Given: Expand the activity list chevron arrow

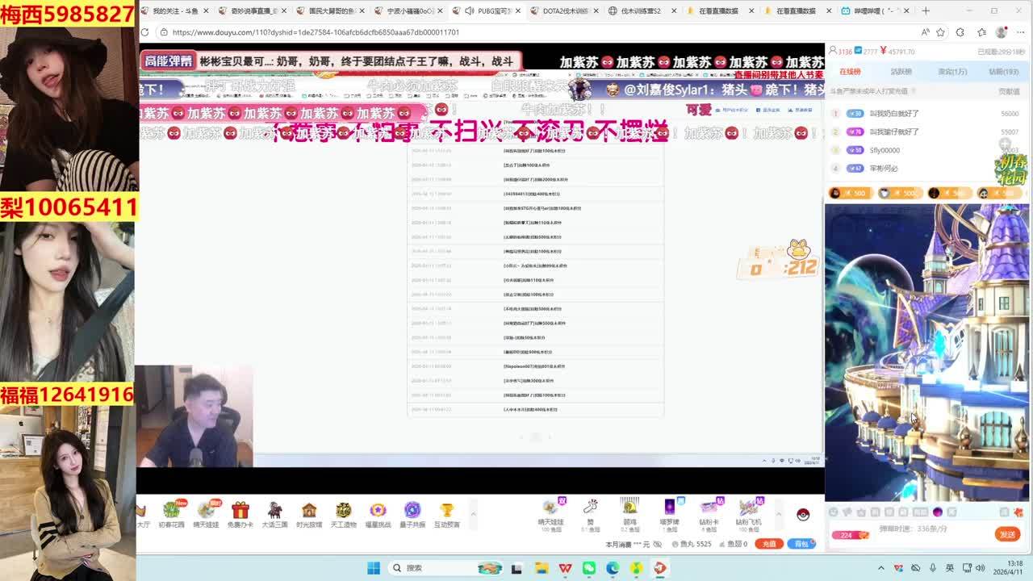Looking at the screenshot, I should tap(473, 514).
